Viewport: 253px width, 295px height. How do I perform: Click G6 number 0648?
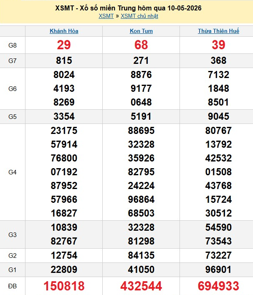(x=141, y=102)
